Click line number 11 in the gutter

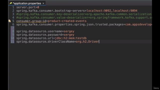[12, 42]
